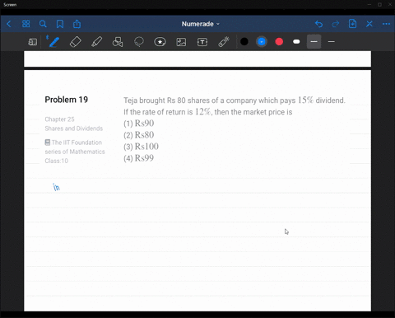The image size is (395, 318).
Task: Open the search magnifier
Action: coord(43,24)
